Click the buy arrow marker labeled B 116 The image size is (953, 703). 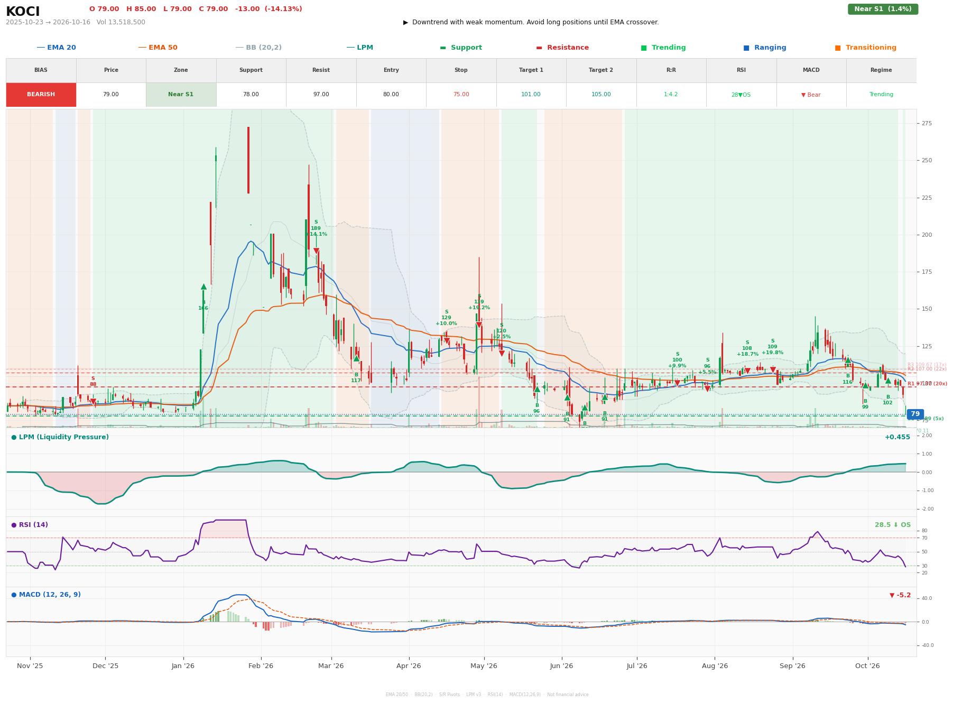[x=848, y=360]
